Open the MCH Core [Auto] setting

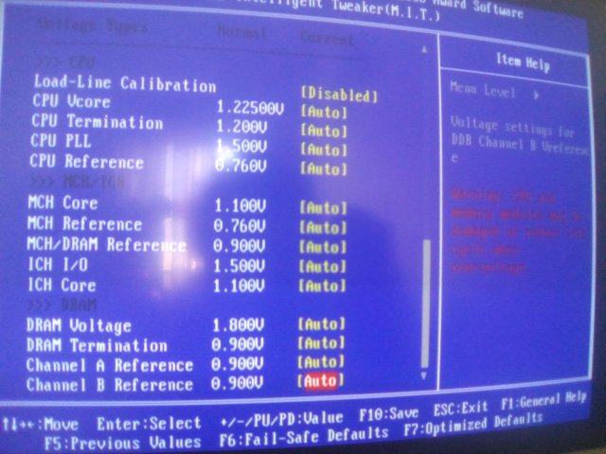coord(323,208)
